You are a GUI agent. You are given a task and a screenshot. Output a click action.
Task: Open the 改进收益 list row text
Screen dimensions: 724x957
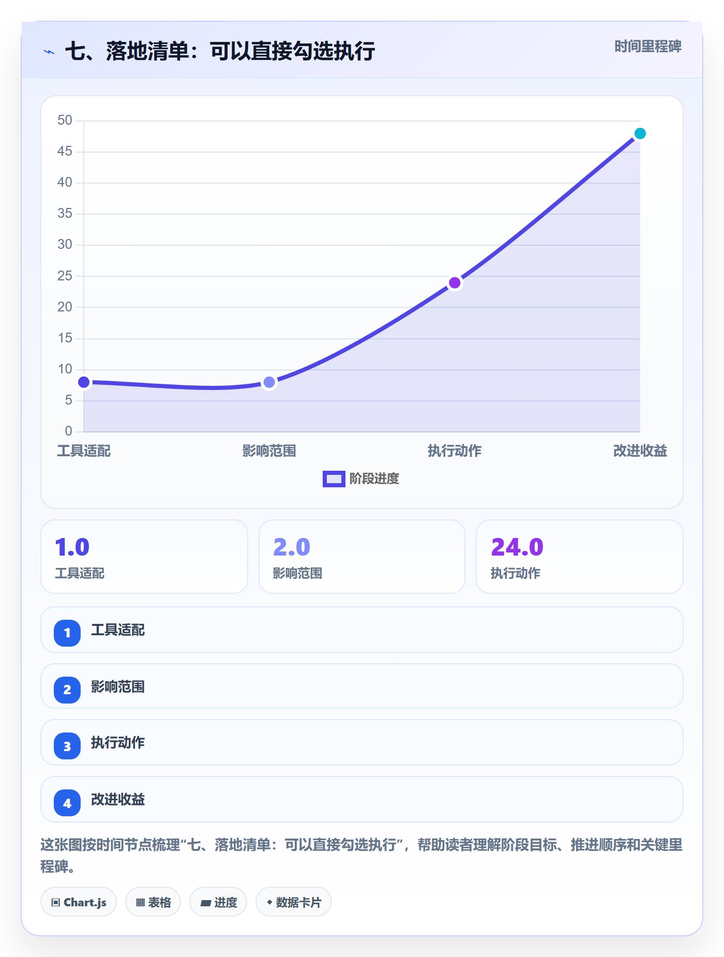click(118, 800)
